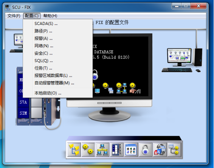Screen dimensions: 214x168
Task: Click the alarm area database toolbar icon
Action: [x=174, y=150]
